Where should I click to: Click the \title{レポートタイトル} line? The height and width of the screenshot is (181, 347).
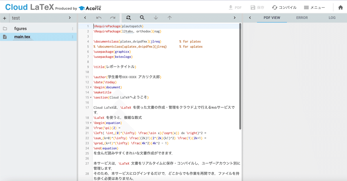(115, 67)
